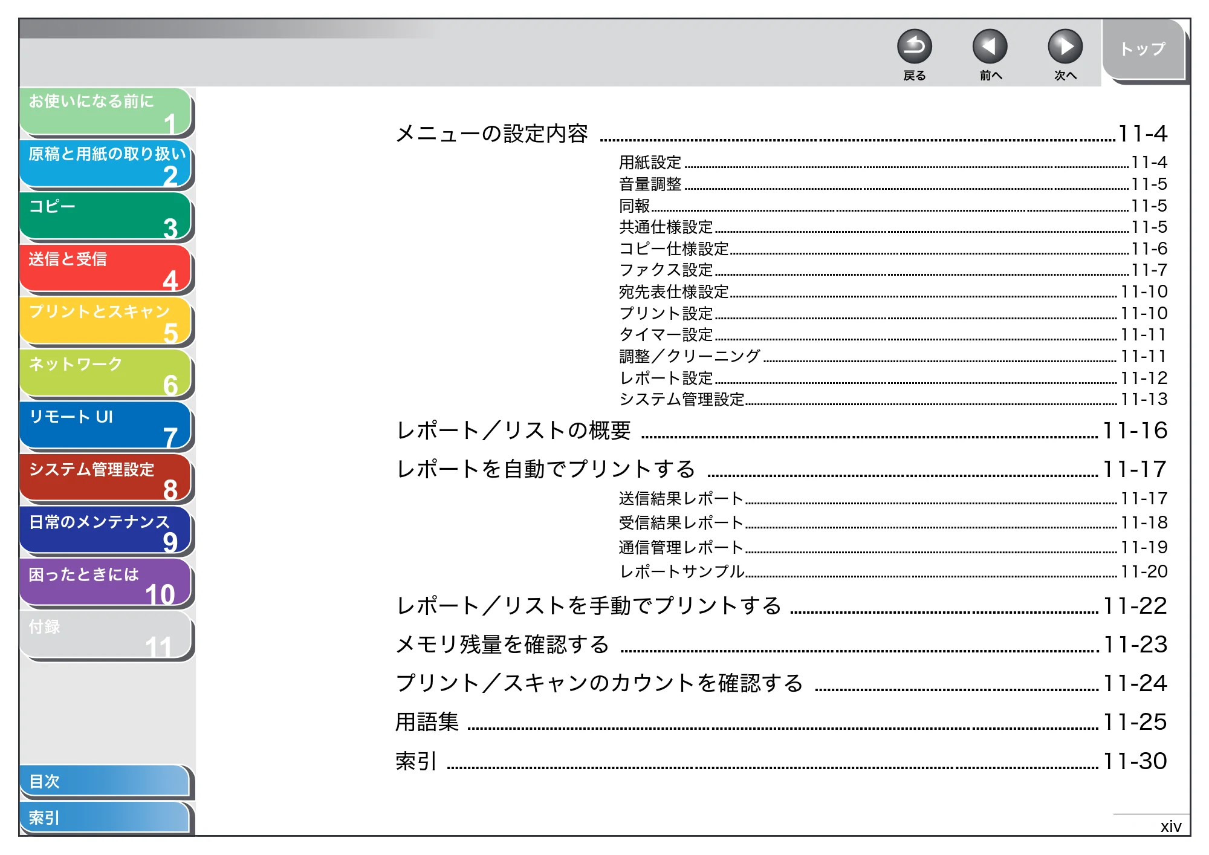Screen dimensions: 1209x855
Task: Open 調整／クリーニング entry
Action: point(893,357)
